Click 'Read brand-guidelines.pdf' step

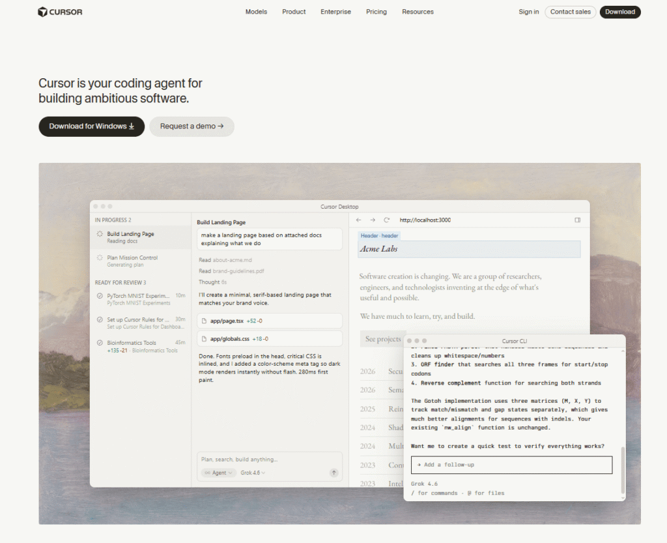tap(231, 271)
